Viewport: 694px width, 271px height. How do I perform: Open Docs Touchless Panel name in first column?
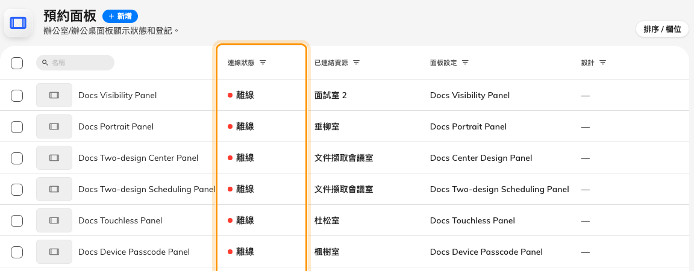coord(120,220)
